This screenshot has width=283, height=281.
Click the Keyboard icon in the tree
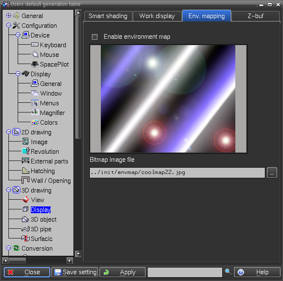[x=35, y=45]
